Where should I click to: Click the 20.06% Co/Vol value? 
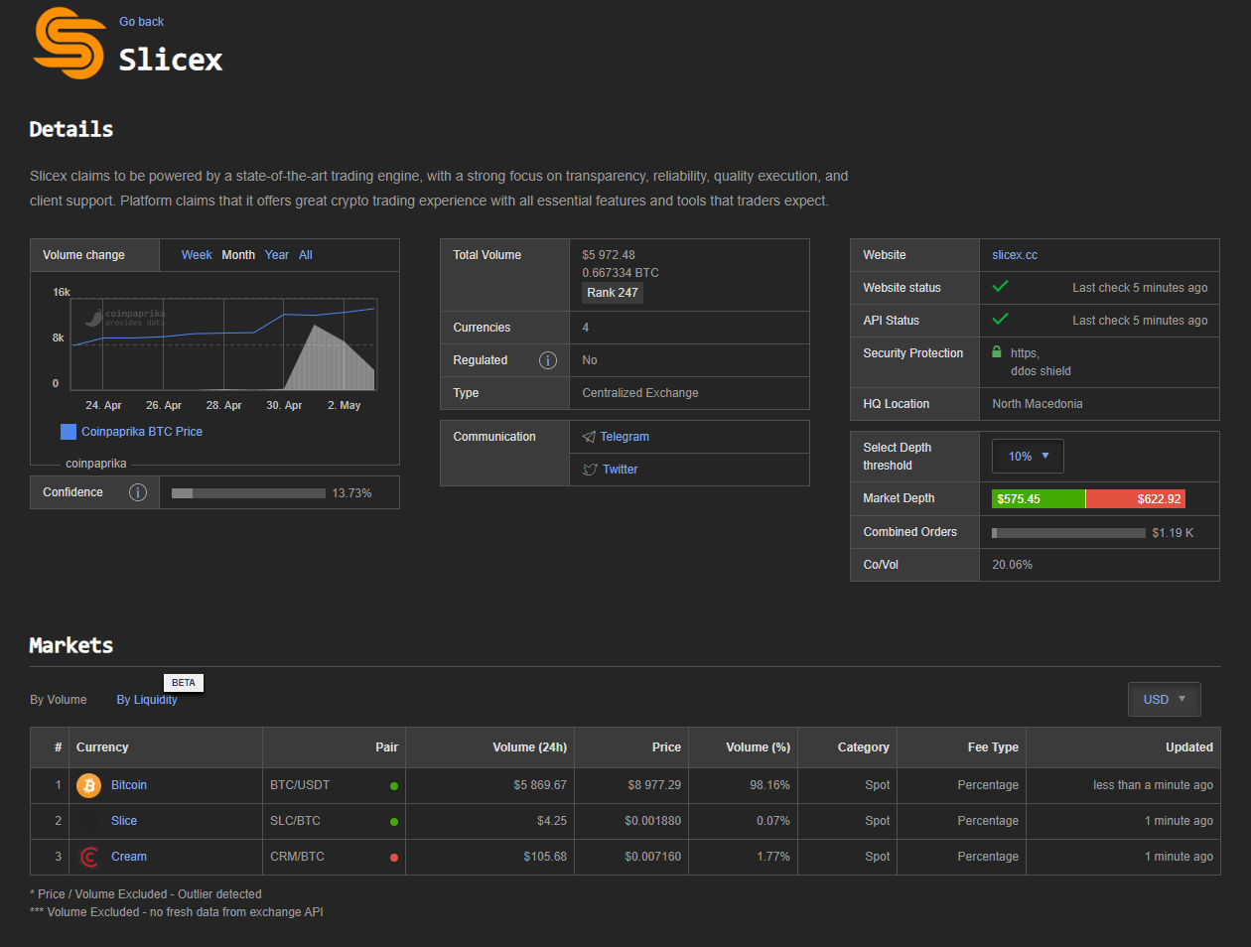1012,565
